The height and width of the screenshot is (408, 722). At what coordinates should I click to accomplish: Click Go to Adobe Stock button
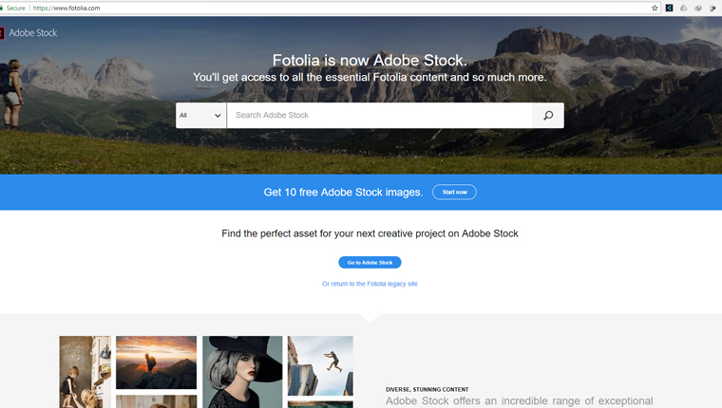pyautogui.click(x=370, y=262)
